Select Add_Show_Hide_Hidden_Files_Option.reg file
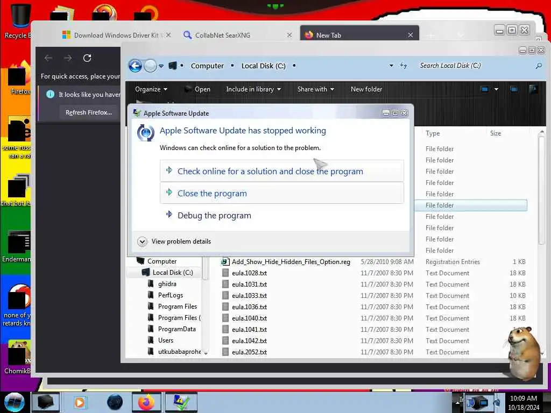 (291, 262)
